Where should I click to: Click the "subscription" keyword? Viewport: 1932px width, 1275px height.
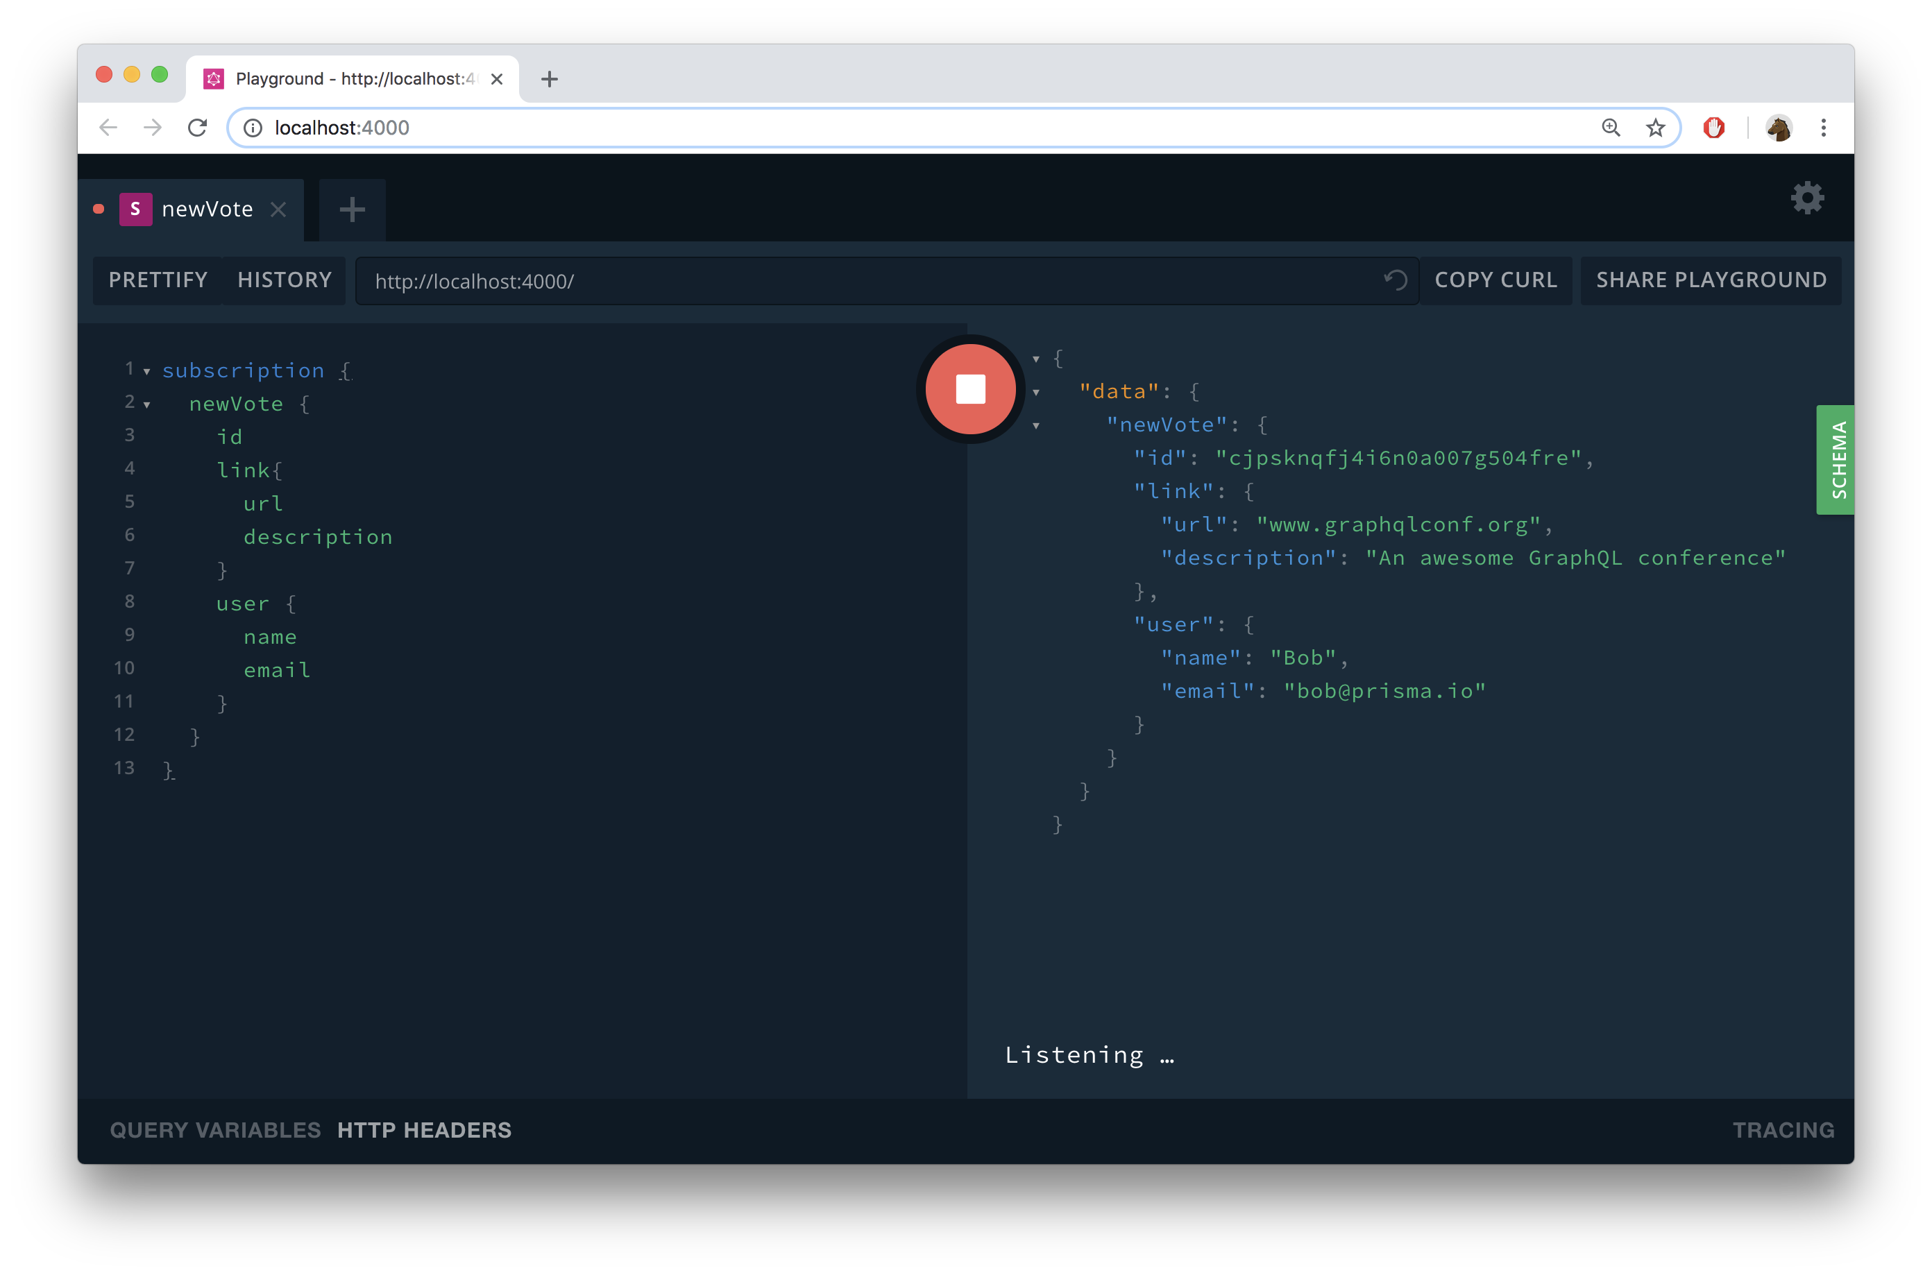point(243,371)
